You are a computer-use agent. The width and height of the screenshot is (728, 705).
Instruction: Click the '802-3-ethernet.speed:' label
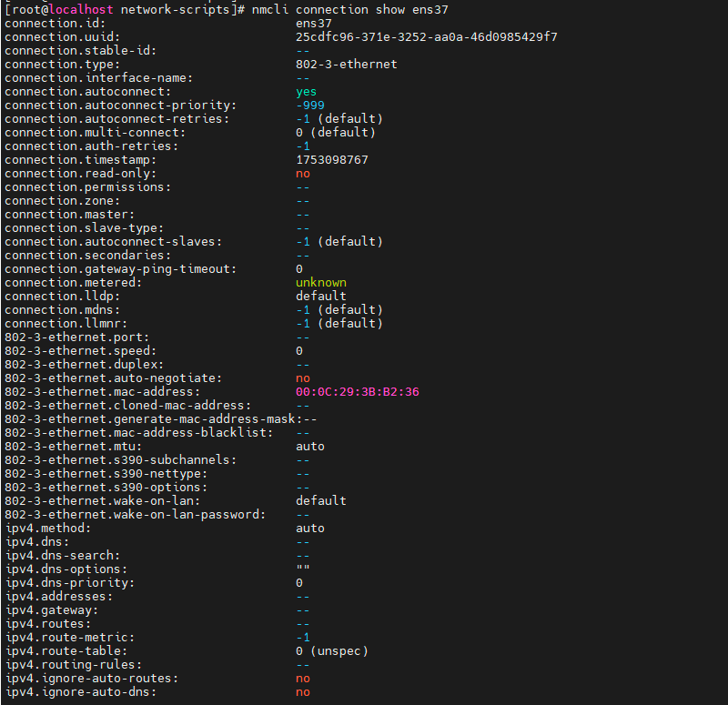(81, 351)
